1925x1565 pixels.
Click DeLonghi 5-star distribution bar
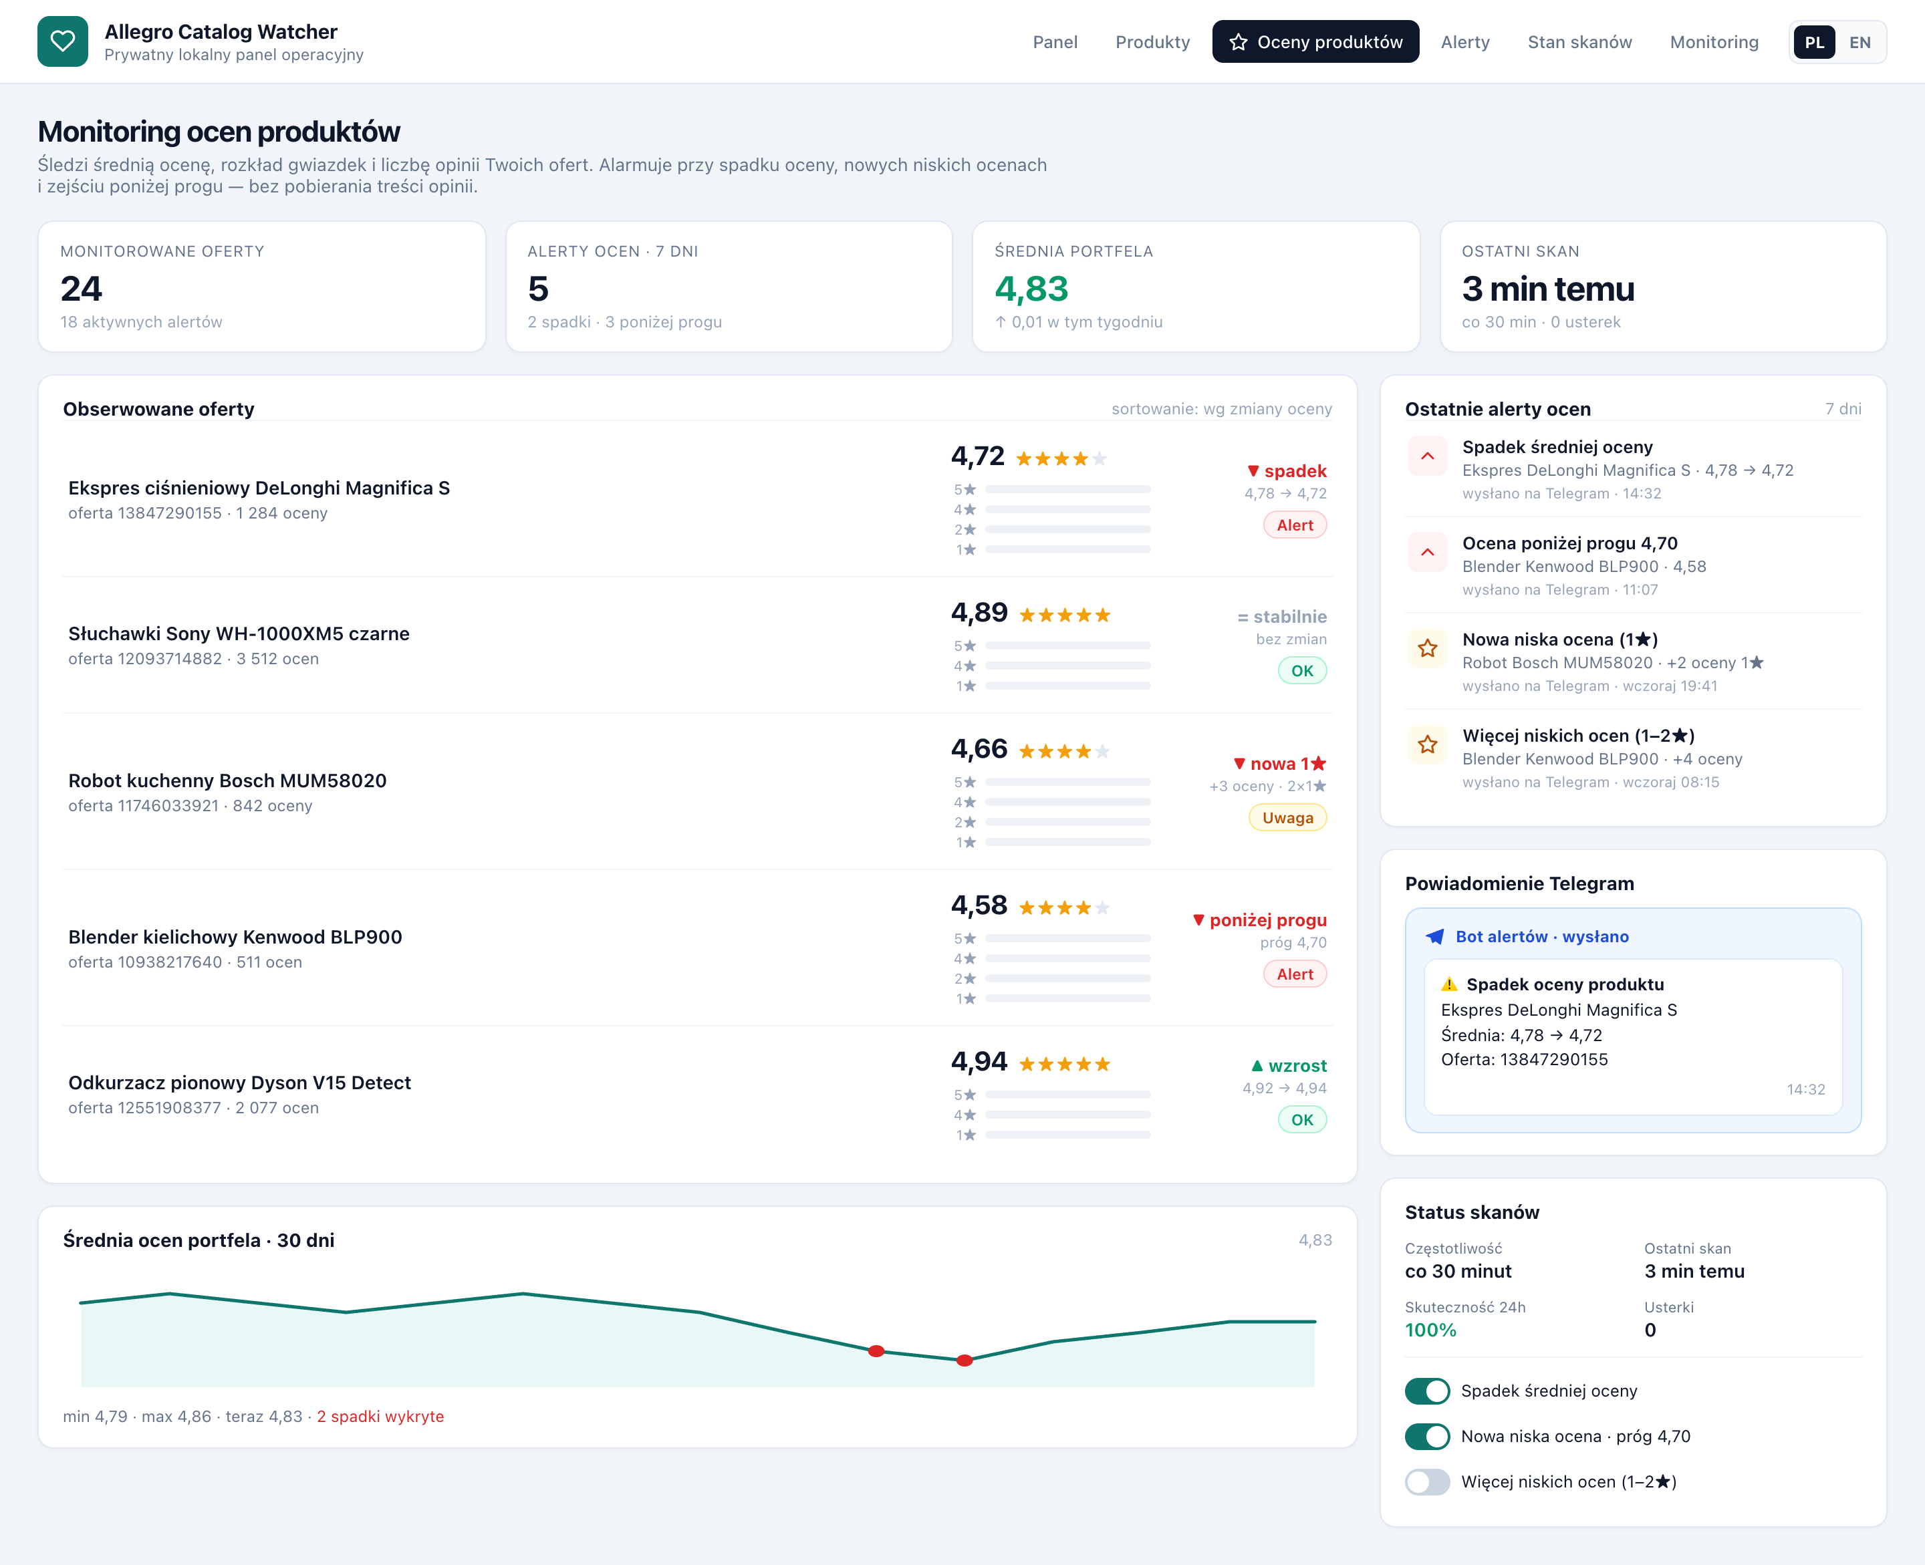pyautogui.click(x=1067, y=490)
